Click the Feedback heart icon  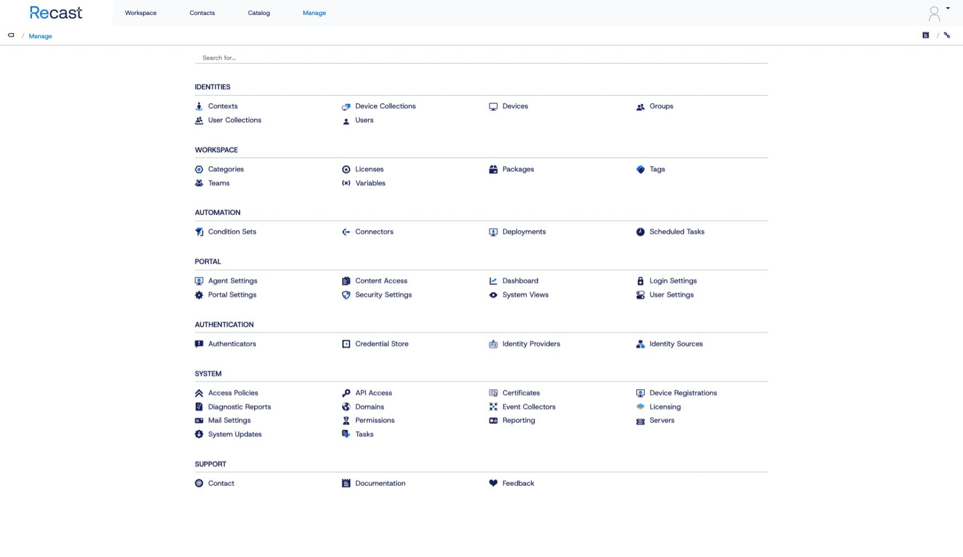[493, 483]
